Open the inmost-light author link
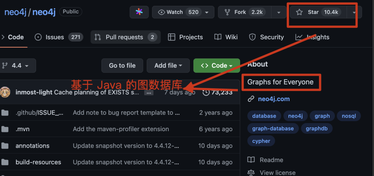374x176 pixels. (x=34, y=92)
